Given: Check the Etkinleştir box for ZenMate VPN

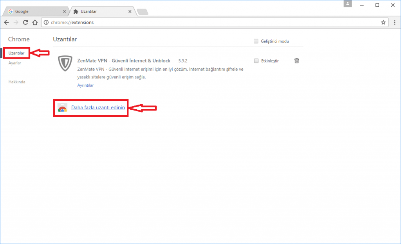Looking at the screenshot, I should click(x=256, y=61).
